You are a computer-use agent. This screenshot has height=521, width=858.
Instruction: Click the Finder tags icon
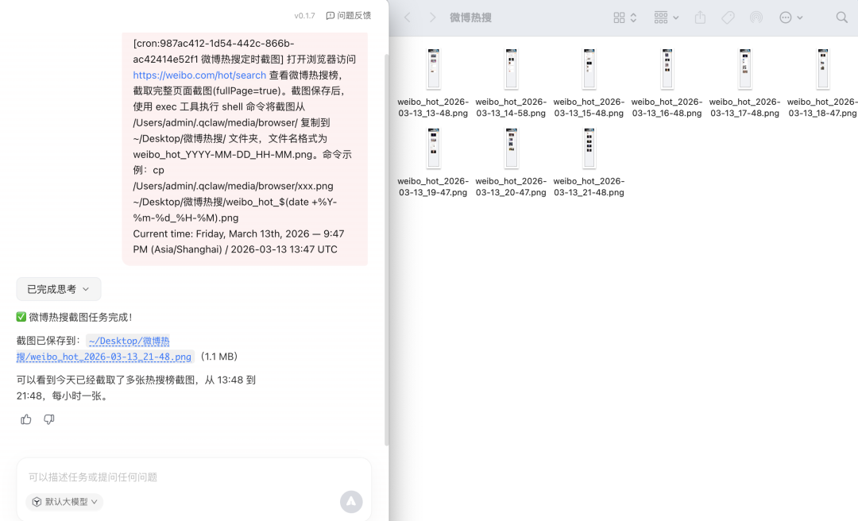(x=728, y=17)
